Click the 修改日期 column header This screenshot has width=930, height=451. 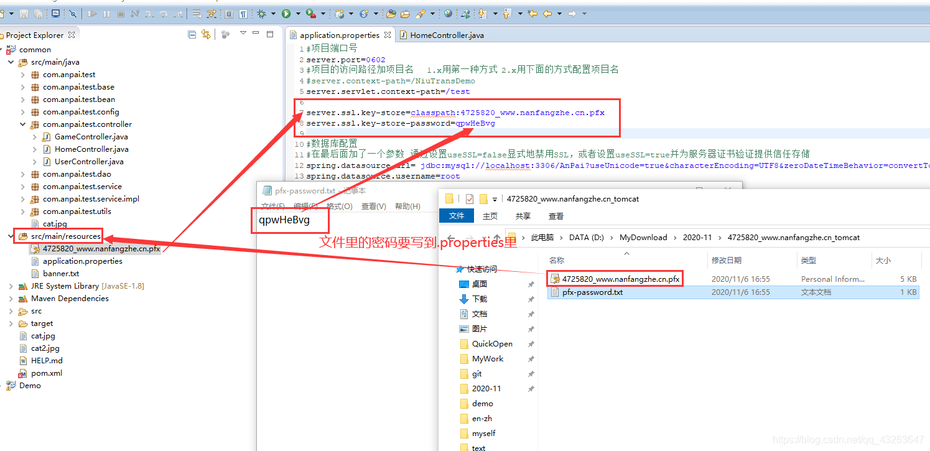(727, 260)
